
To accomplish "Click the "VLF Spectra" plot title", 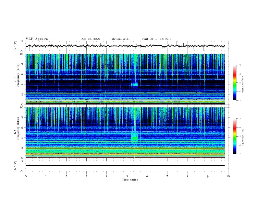I will [x=37, y=39].
